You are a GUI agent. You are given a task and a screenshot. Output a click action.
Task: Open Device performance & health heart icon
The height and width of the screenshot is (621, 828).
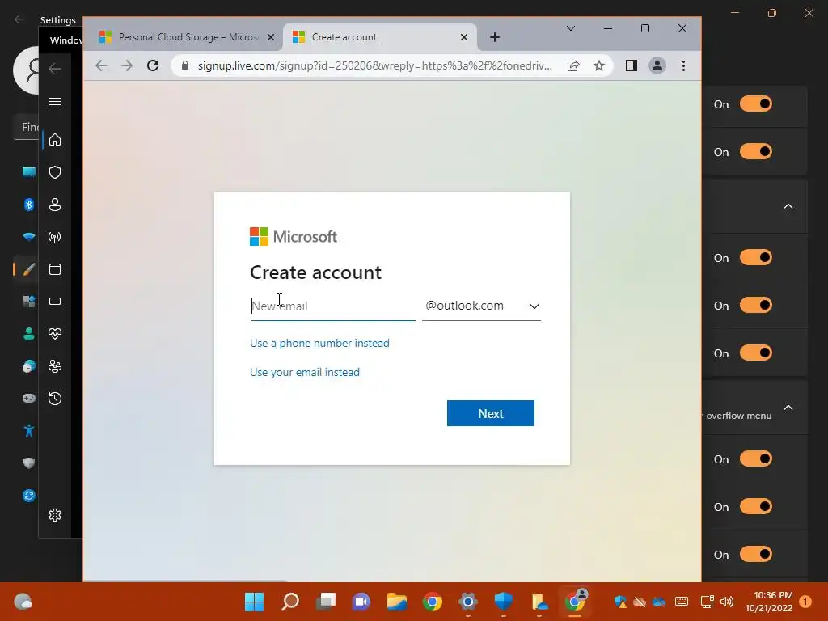[55, 334]
